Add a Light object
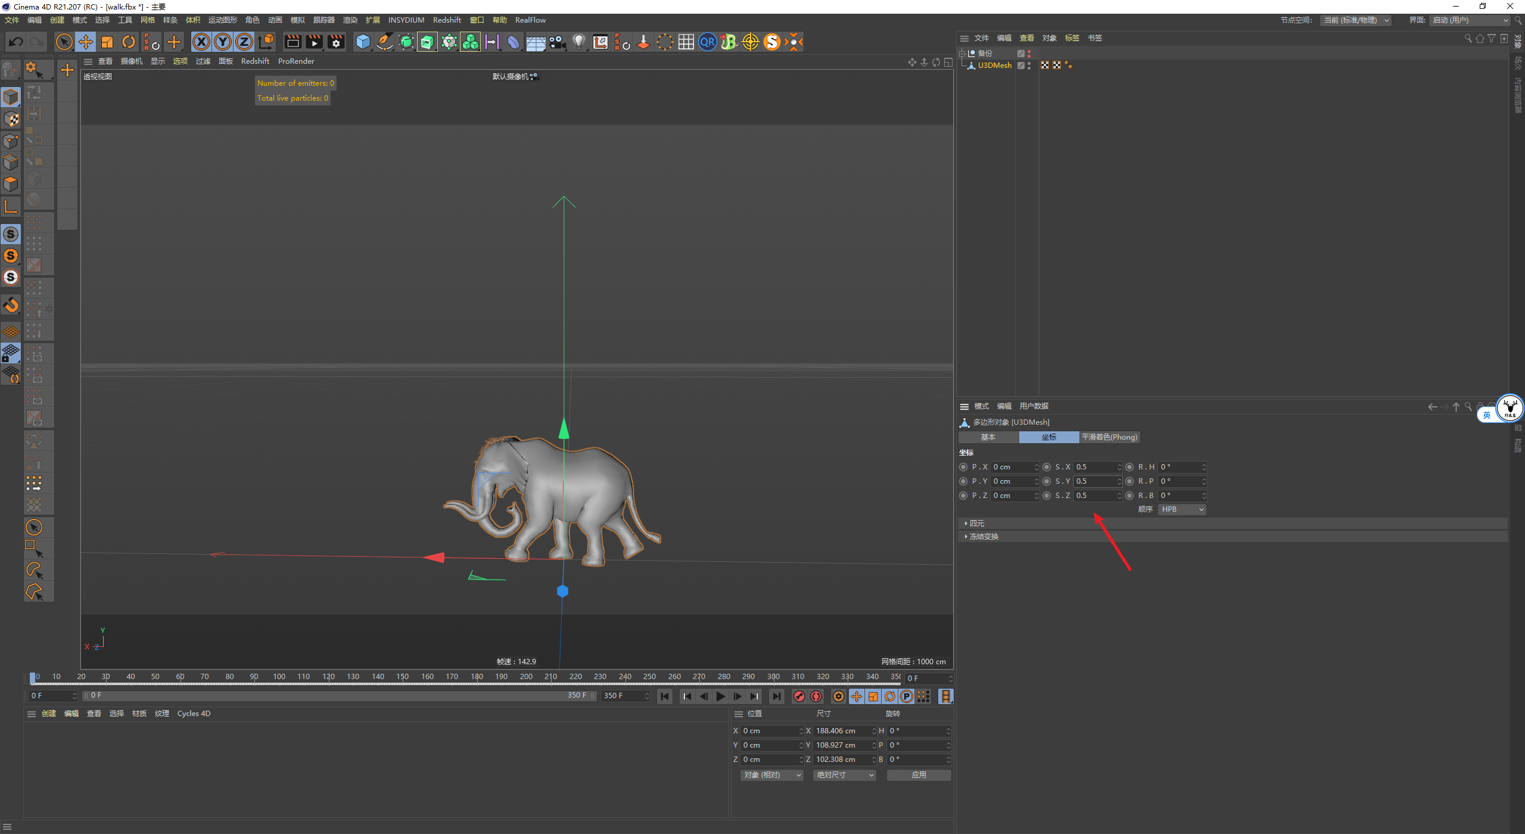 (578, 42)
